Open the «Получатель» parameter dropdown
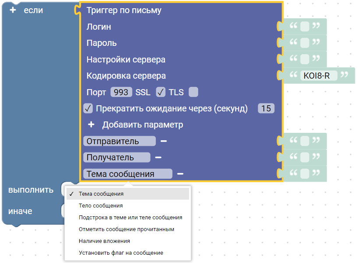 [116, 157]
